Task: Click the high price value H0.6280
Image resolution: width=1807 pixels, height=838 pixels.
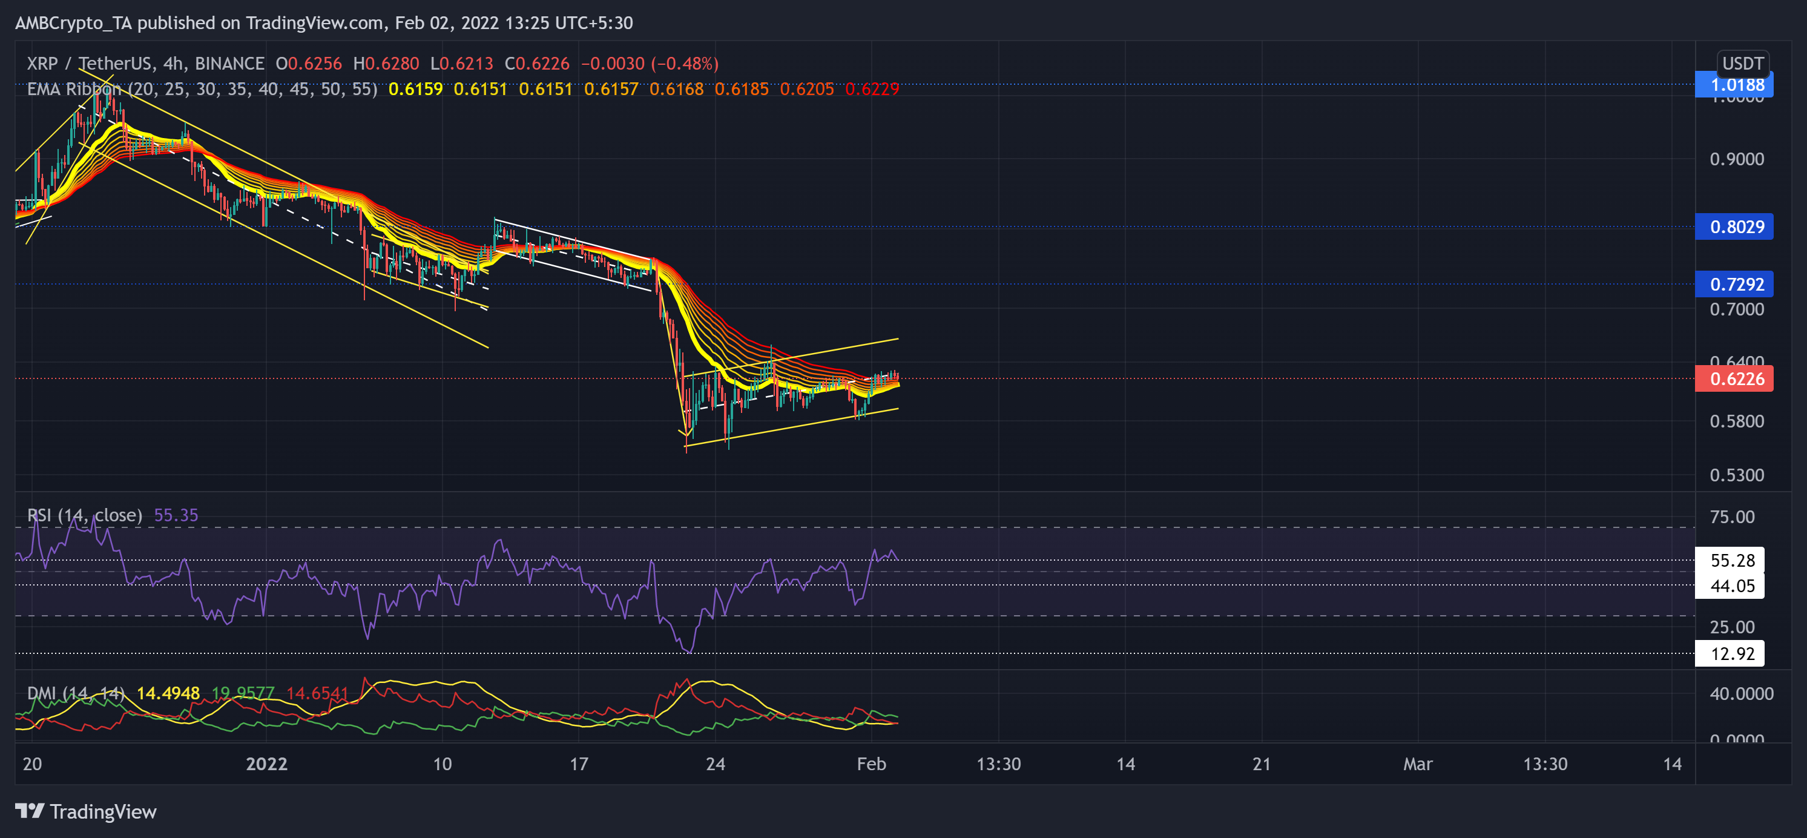Action: pos(386,63)
